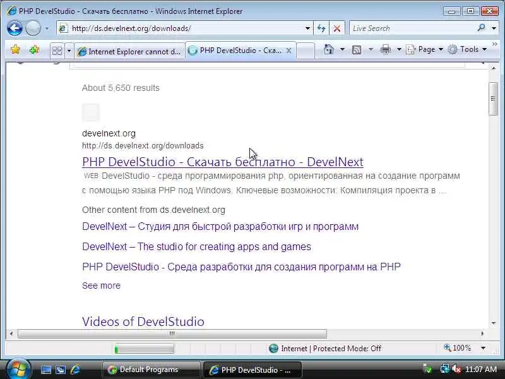505x379 pixels.
Task: Click the Add to Favorites icon
Action: click(x=34, y=50)
